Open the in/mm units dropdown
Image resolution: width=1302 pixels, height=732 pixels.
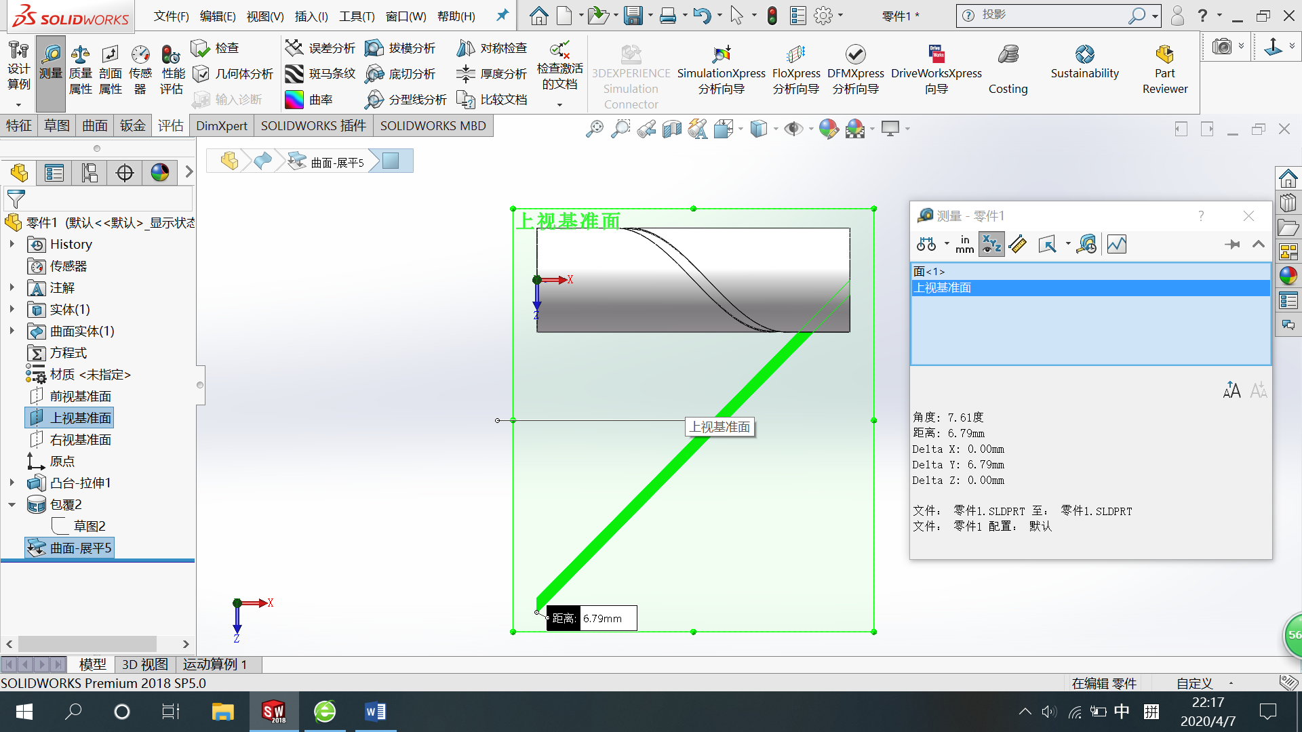(x=964, y=245)
